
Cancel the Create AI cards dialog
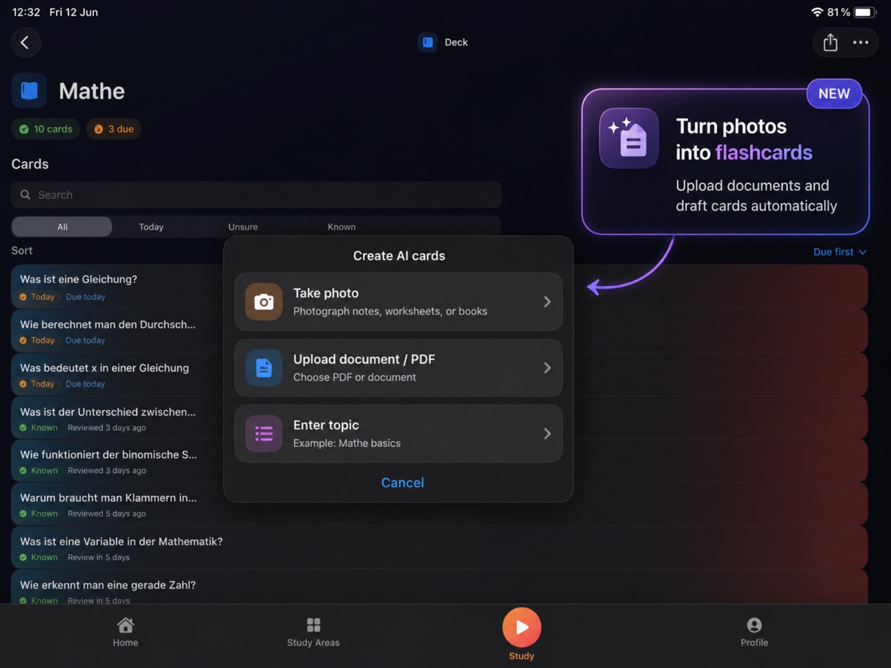[x=402, y=483]
